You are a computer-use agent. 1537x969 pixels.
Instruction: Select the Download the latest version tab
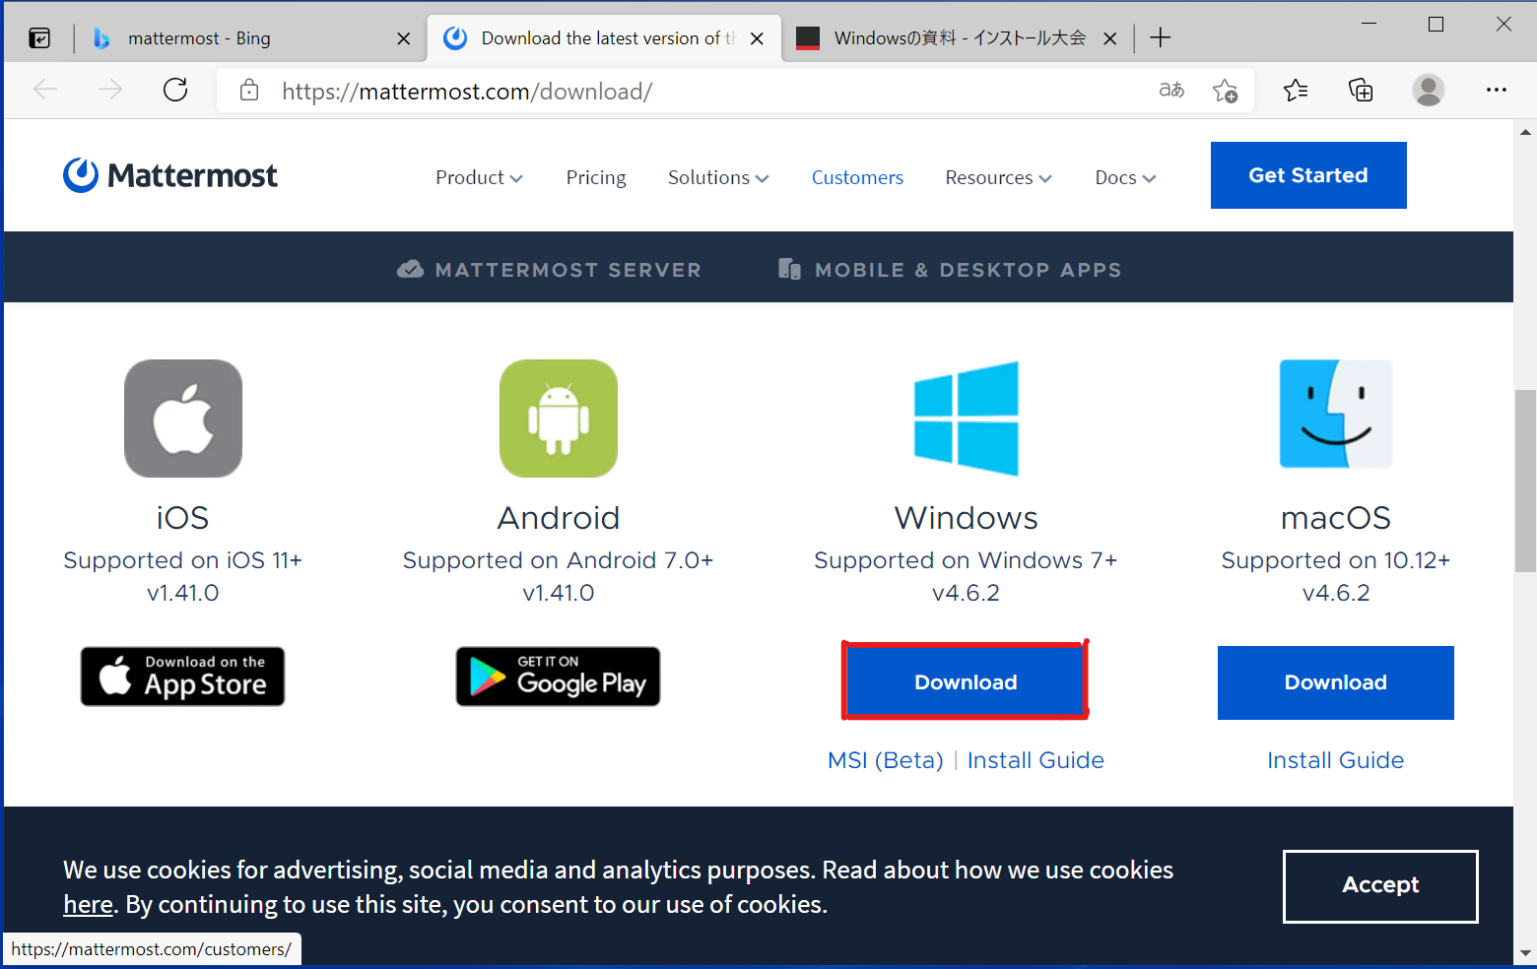[604, 38]
